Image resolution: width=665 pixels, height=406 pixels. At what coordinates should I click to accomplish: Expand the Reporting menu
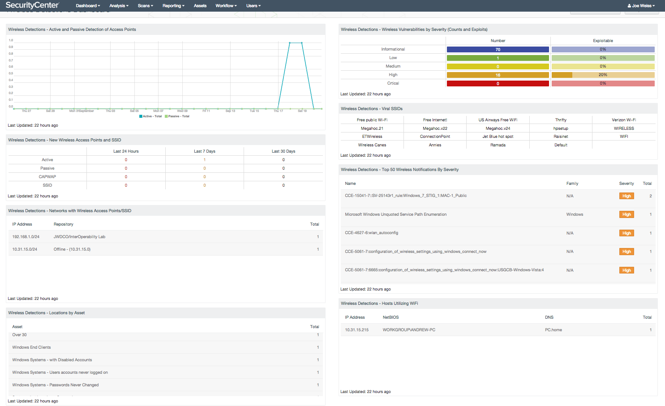[x=173, y=6]
